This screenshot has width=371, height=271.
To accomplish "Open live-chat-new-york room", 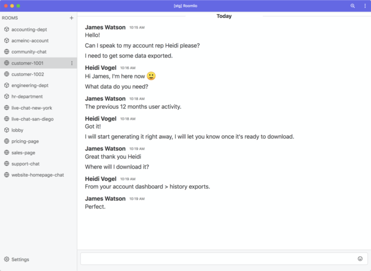I will (x=32, y=108).
